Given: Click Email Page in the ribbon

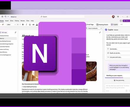Looking at the screenshot, I should [90, 24].
